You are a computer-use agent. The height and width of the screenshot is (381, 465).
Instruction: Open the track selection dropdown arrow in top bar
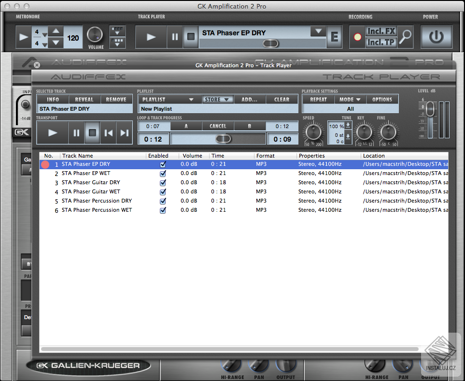point(319,31)
